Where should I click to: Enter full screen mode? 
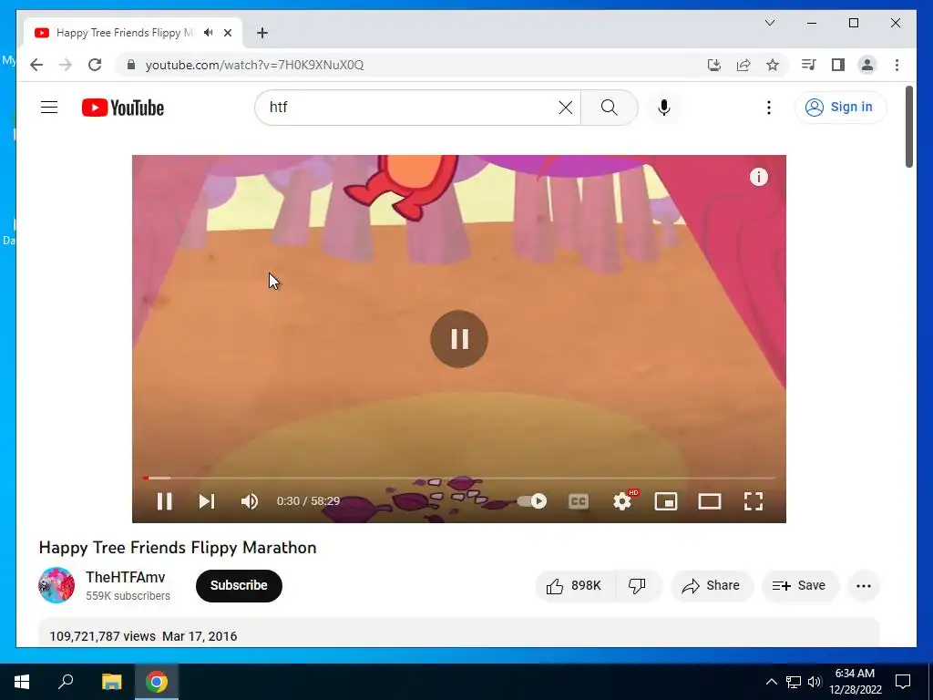click(x=754, y=501)
